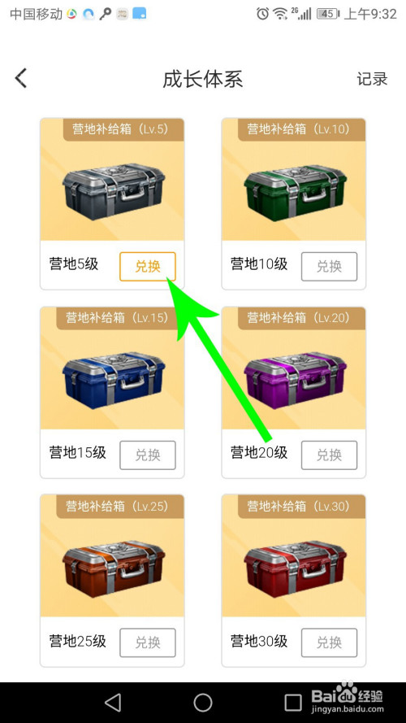Tap Android back navigation triangle
Screen dimensions: 406x723
[113, 703]
